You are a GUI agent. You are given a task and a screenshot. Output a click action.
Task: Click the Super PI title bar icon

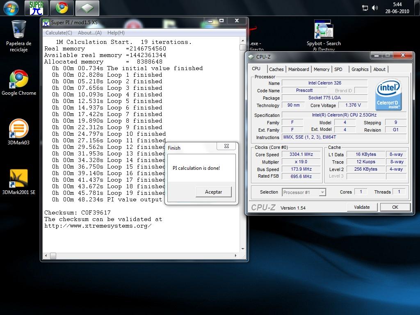pyautogui.click(x=46, y=23)
